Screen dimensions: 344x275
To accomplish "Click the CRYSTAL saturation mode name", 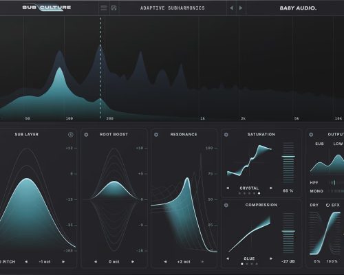I will click(249, 188).
